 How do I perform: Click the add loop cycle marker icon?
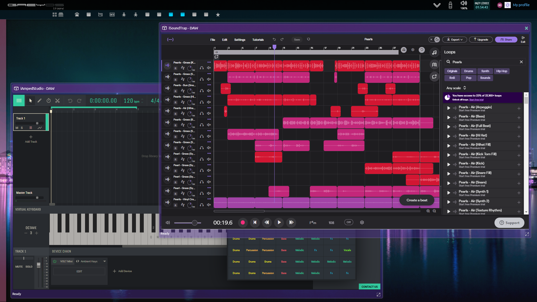pos(216,57)
